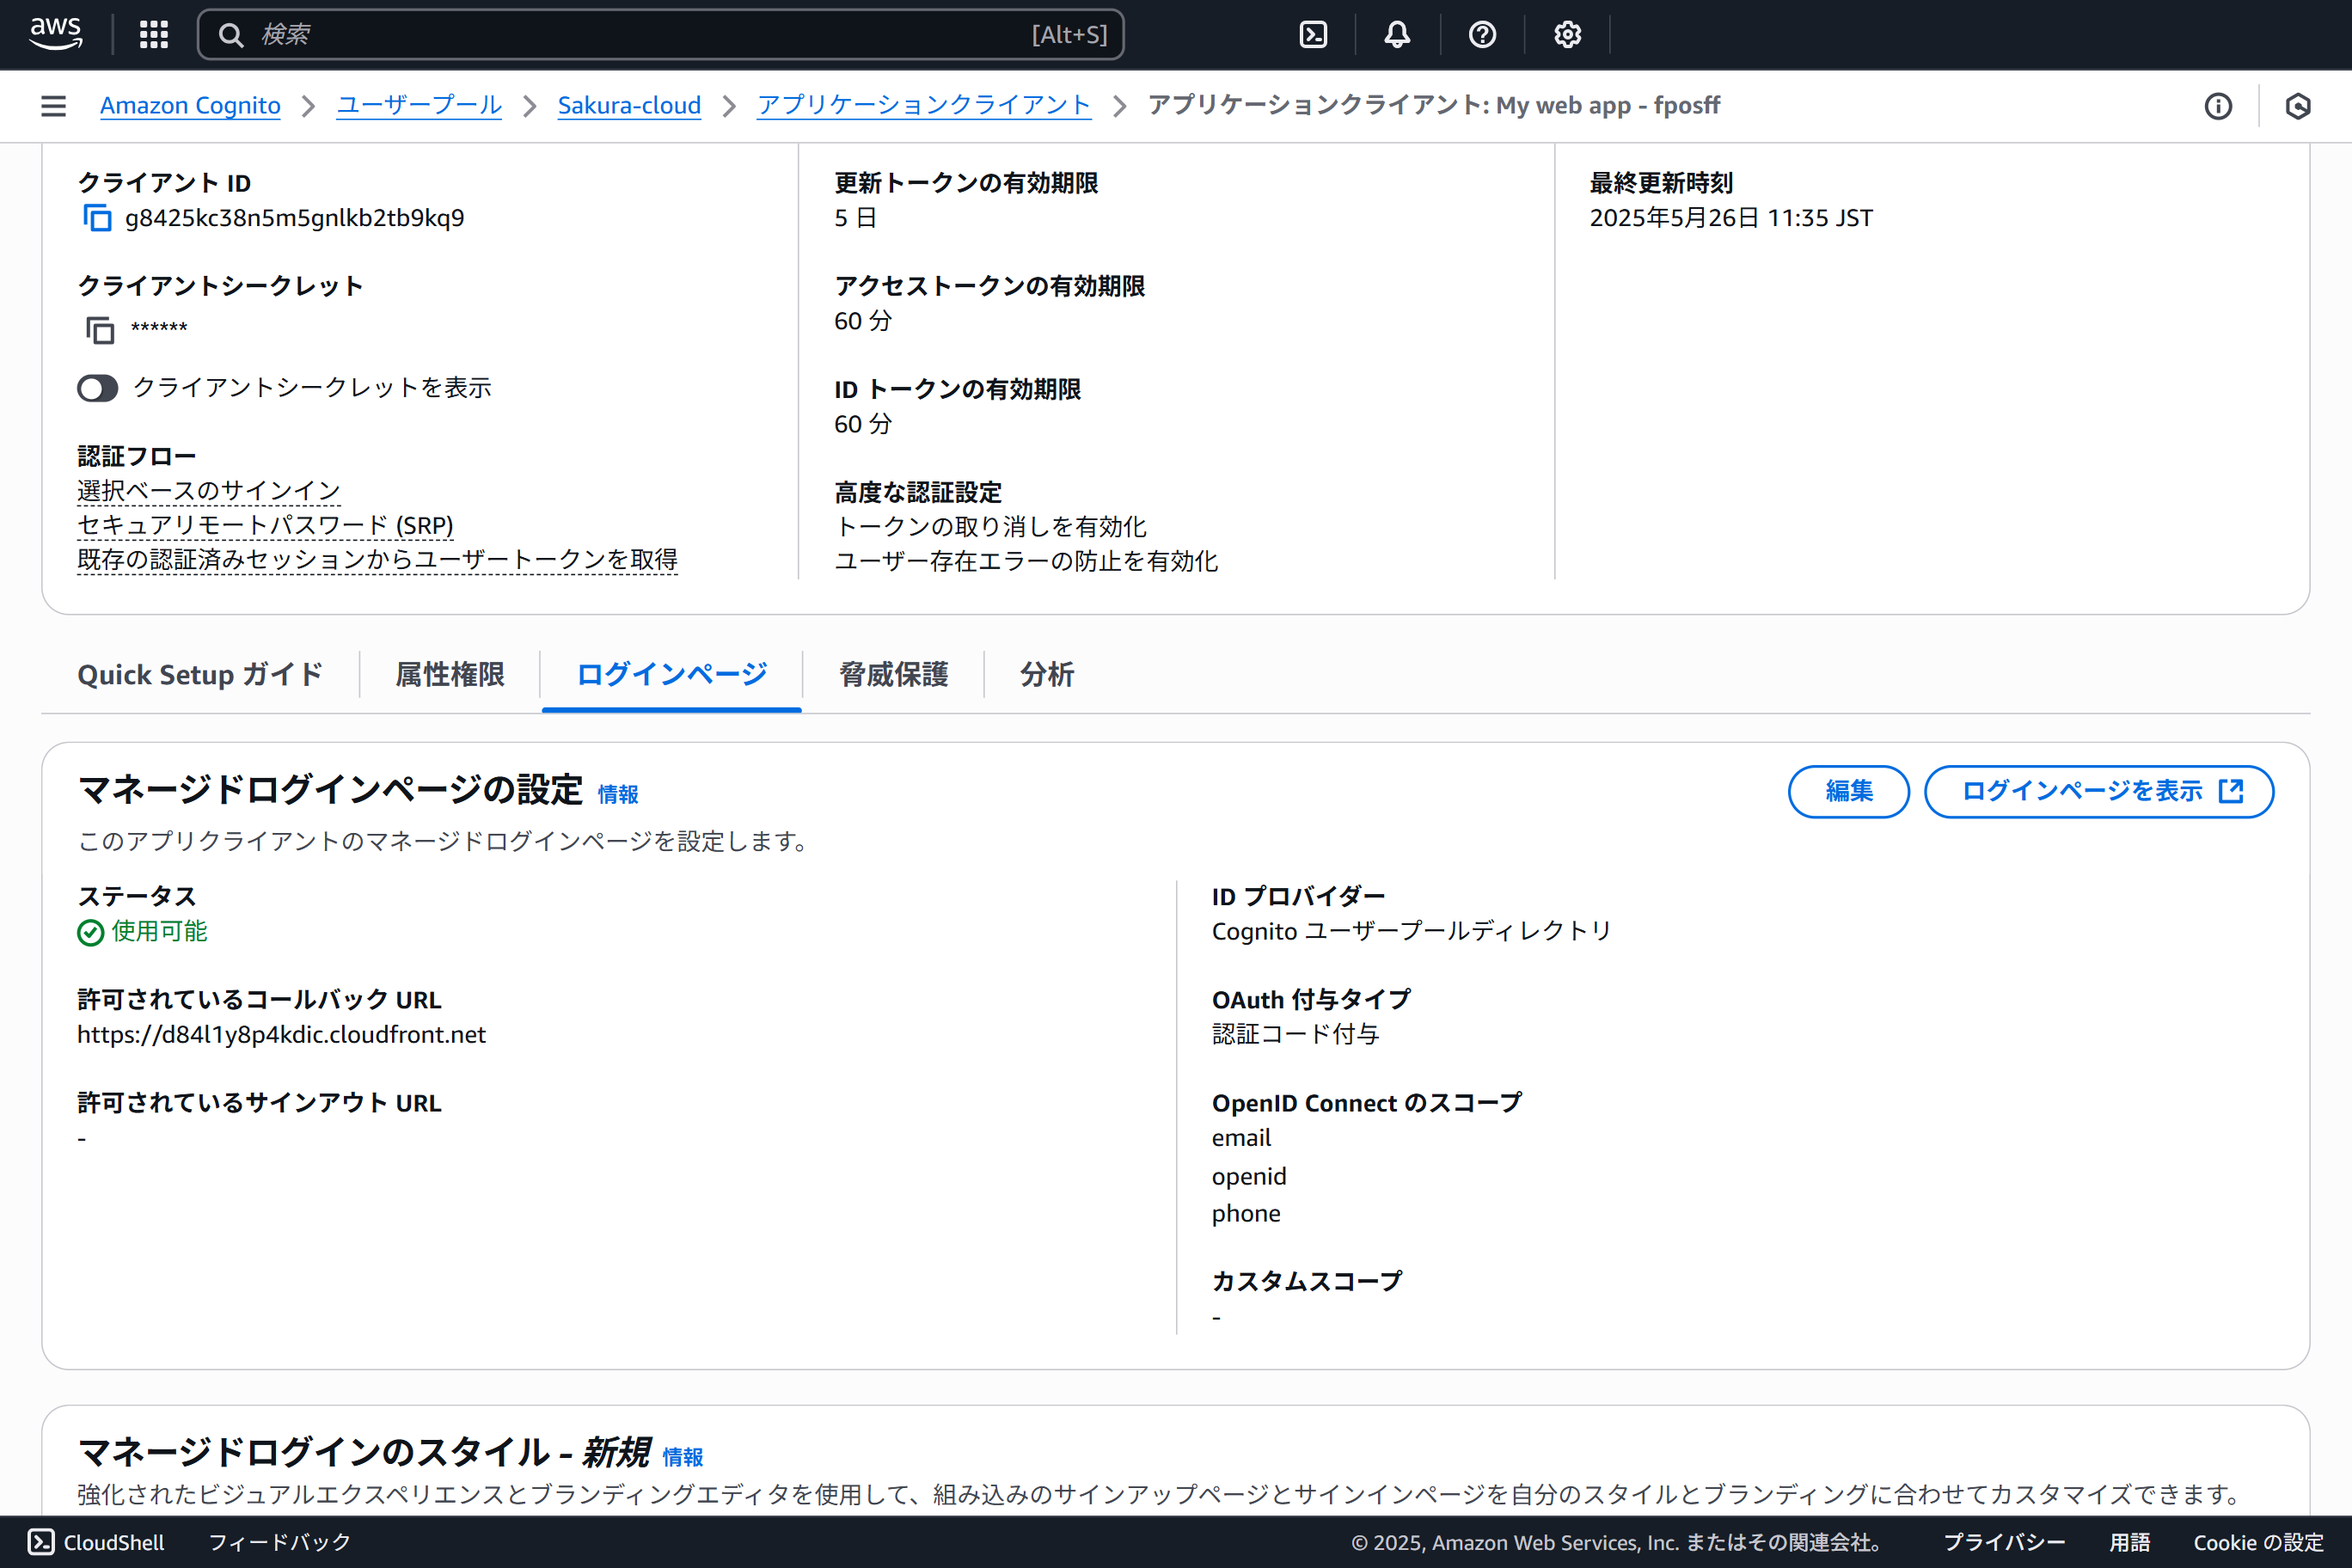The image size is (2352, 1568).
Task: Switch to the 分析 tab
Action: pyautogui.click(x=1047, y=675)
